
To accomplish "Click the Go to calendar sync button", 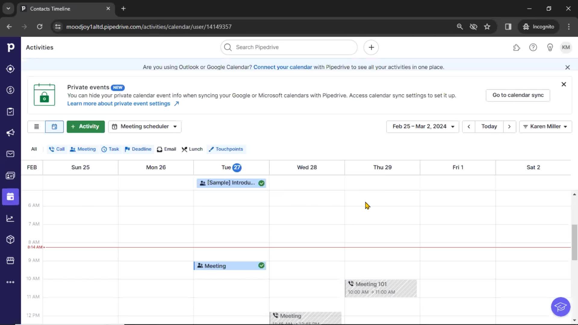I will (x=518, y=95).
